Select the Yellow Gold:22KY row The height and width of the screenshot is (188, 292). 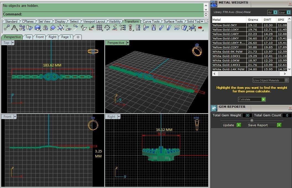point(249,47)
